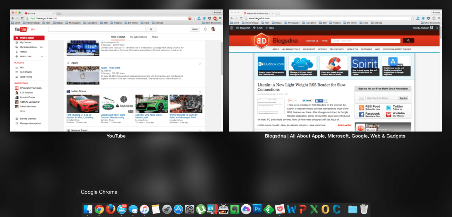Open Chrome menu in the Blogsdna window
Viewport: 452px width, 217px height.
(x=439, y=18)
